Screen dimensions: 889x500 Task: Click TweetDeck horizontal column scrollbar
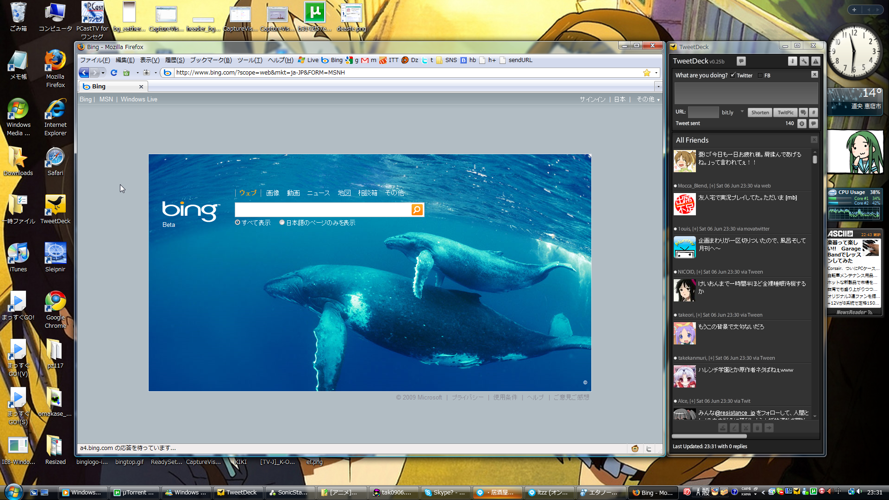[709, 436]
